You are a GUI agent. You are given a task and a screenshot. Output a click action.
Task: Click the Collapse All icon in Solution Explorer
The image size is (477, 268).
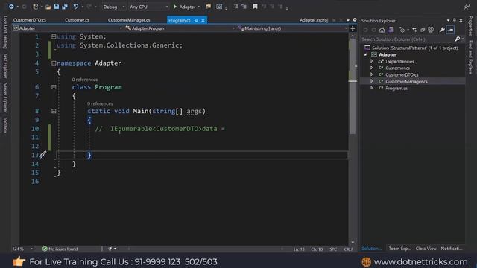coord(423,30)
